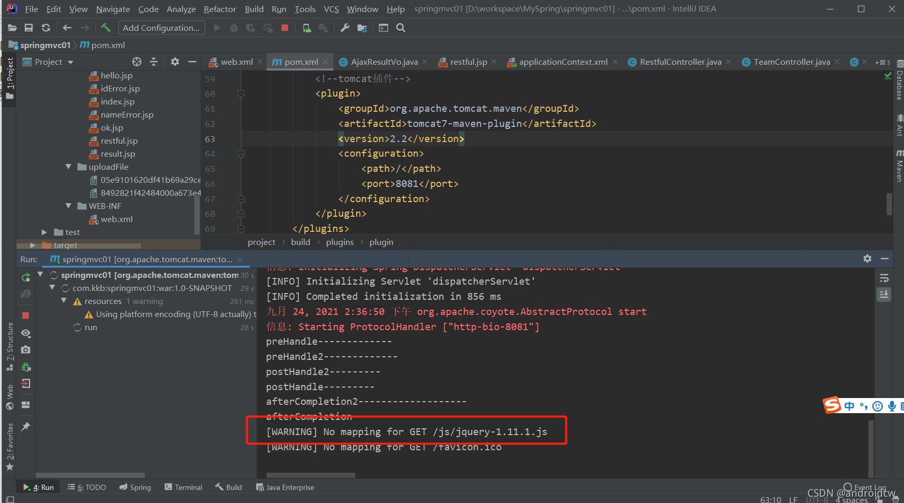The image size is (904, 503).
Task: Collapse all in Project panel
Action: tap(154, 62)
